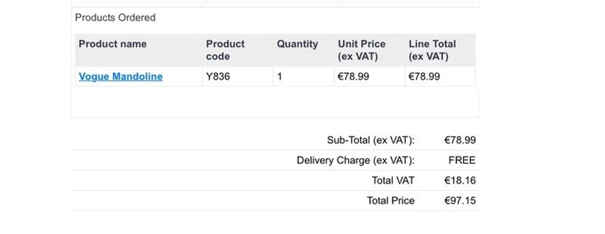Click the Products Ordered heading
The height and width of the screenshot is (234, 605).
115,18
